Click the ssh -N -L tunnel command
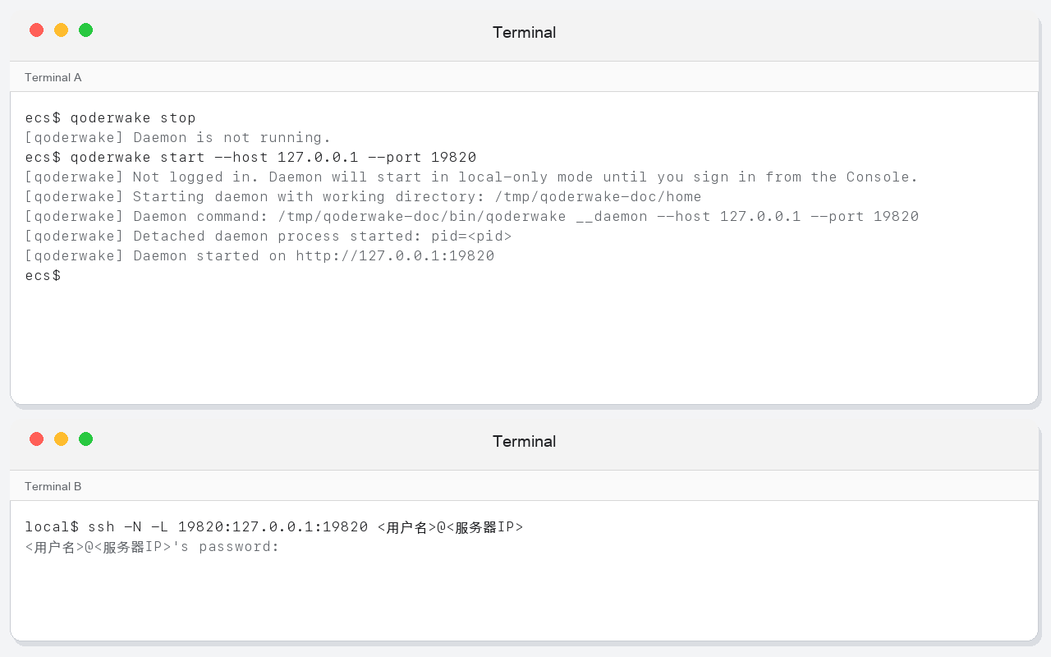 pos(274,527)
